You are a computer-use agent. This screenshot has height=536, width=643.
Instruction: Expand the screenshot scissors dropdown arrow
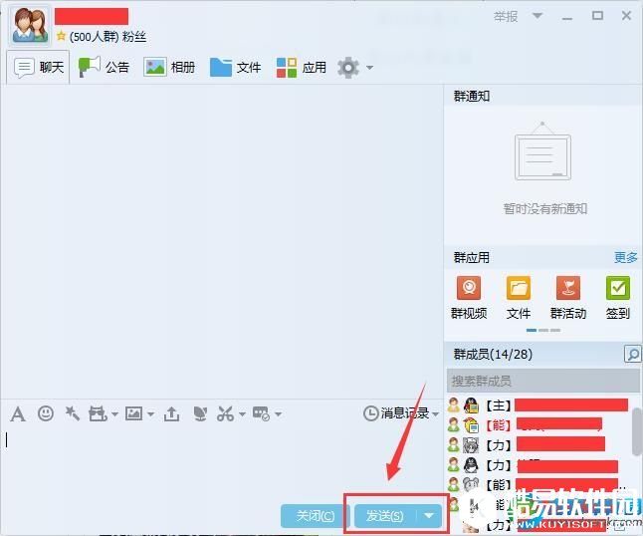(242, 414)
